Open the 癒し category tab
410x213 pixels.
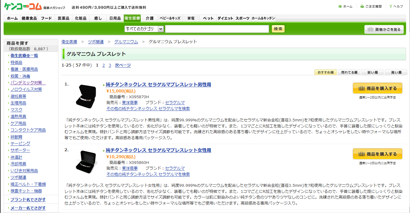tap(98, 18)
